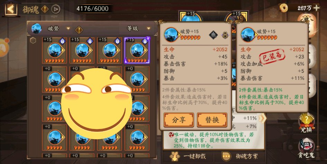This screenshot has height=164, width=327.
Task: Toggle lock on the first +15 破势 soul
Action: point(63,41)
